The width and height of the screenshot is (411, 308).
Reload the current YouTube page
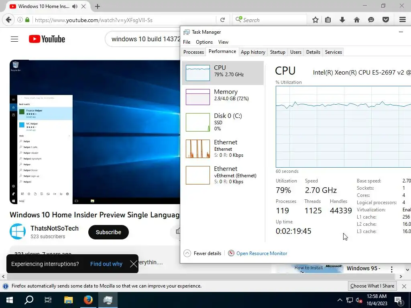222,20
